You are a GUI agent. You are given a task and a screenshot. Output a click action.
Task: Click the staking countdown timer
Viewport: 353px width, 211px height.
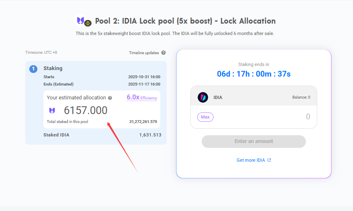(x=254, y=74)
